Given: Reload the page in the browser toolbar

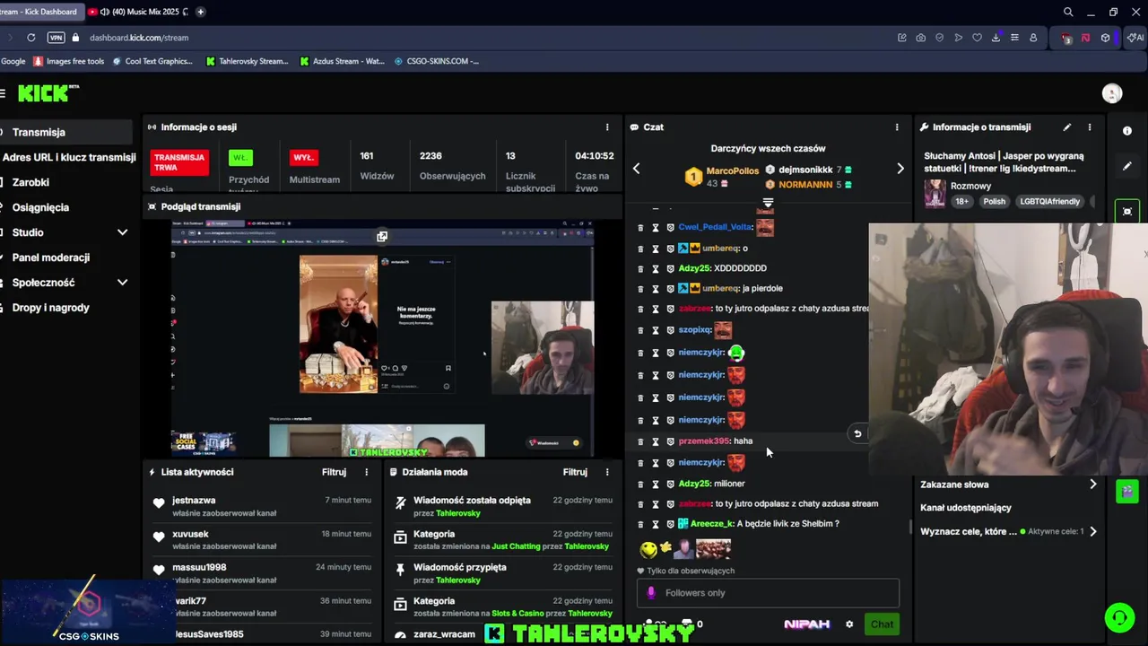Looking at the screenshot, I should click(31, 38).
